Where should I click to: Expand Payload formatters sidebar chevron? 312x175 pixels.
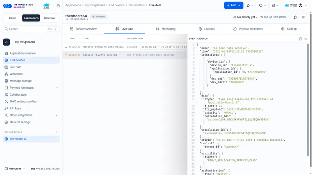tap(57, 88)
